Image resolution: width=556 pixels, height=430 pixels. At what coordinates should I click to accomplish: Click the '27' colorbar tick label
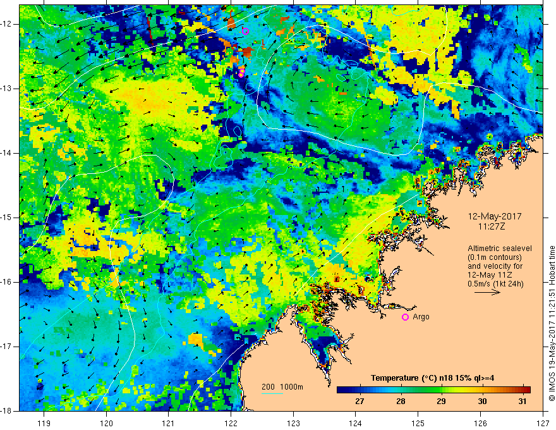pos(360,402)
